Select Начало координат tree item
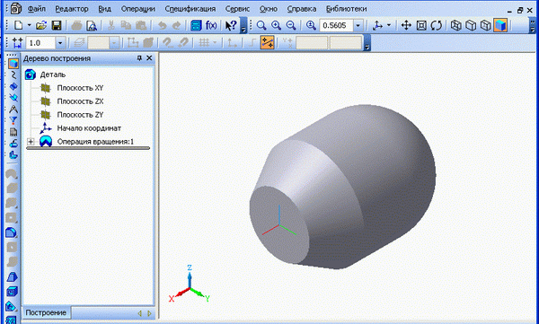 (x=89, y=128)
